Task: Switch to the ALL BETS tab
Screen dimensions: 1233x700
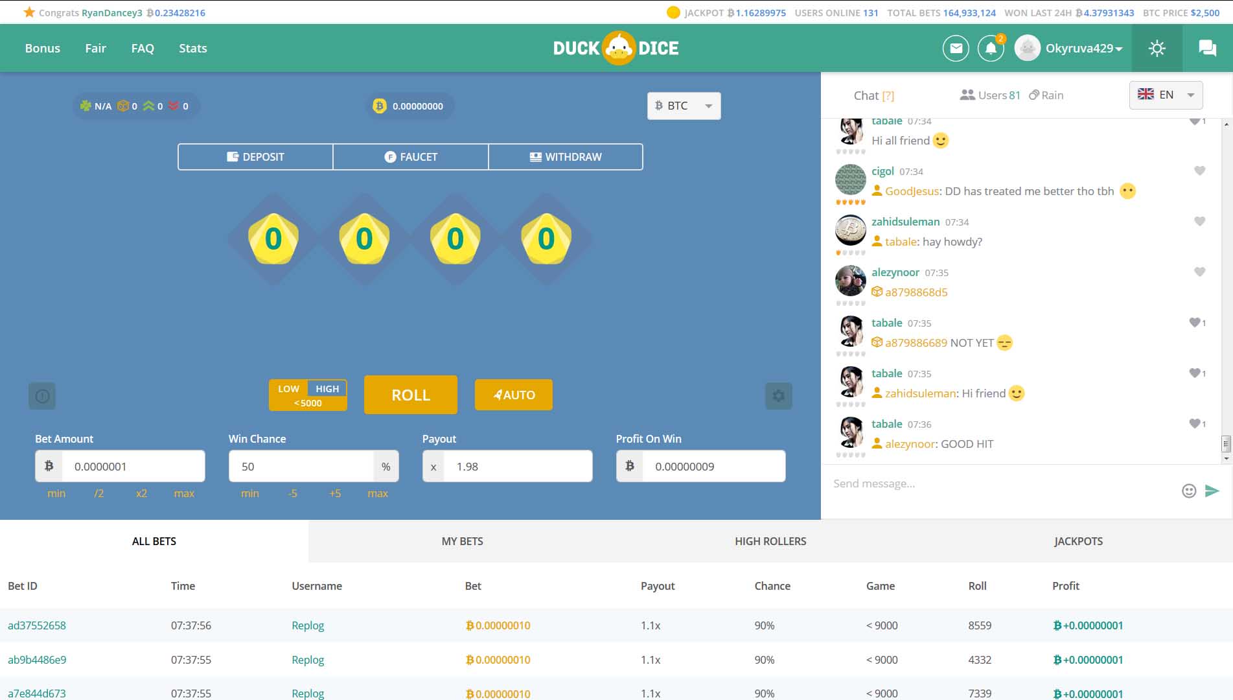Action: point(154,541)
